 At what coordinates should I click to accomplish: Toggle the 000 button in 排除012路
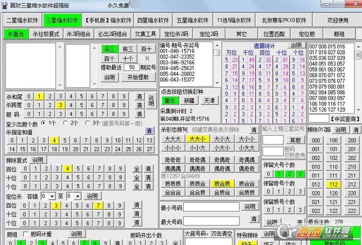315,141
